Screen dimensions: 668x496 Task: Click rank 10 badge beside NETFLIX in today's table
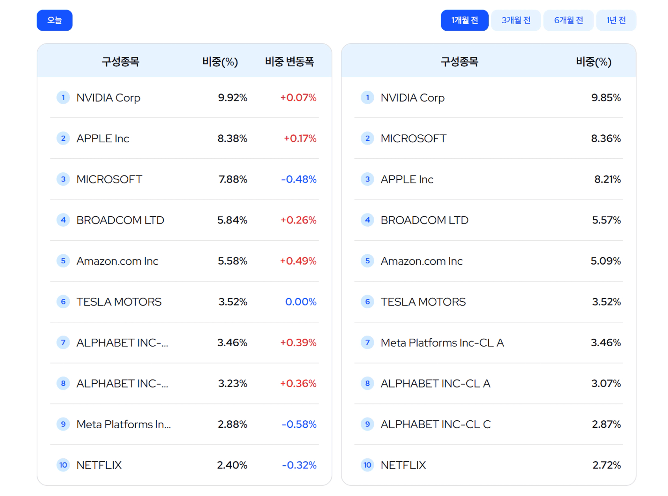(63, 465)
